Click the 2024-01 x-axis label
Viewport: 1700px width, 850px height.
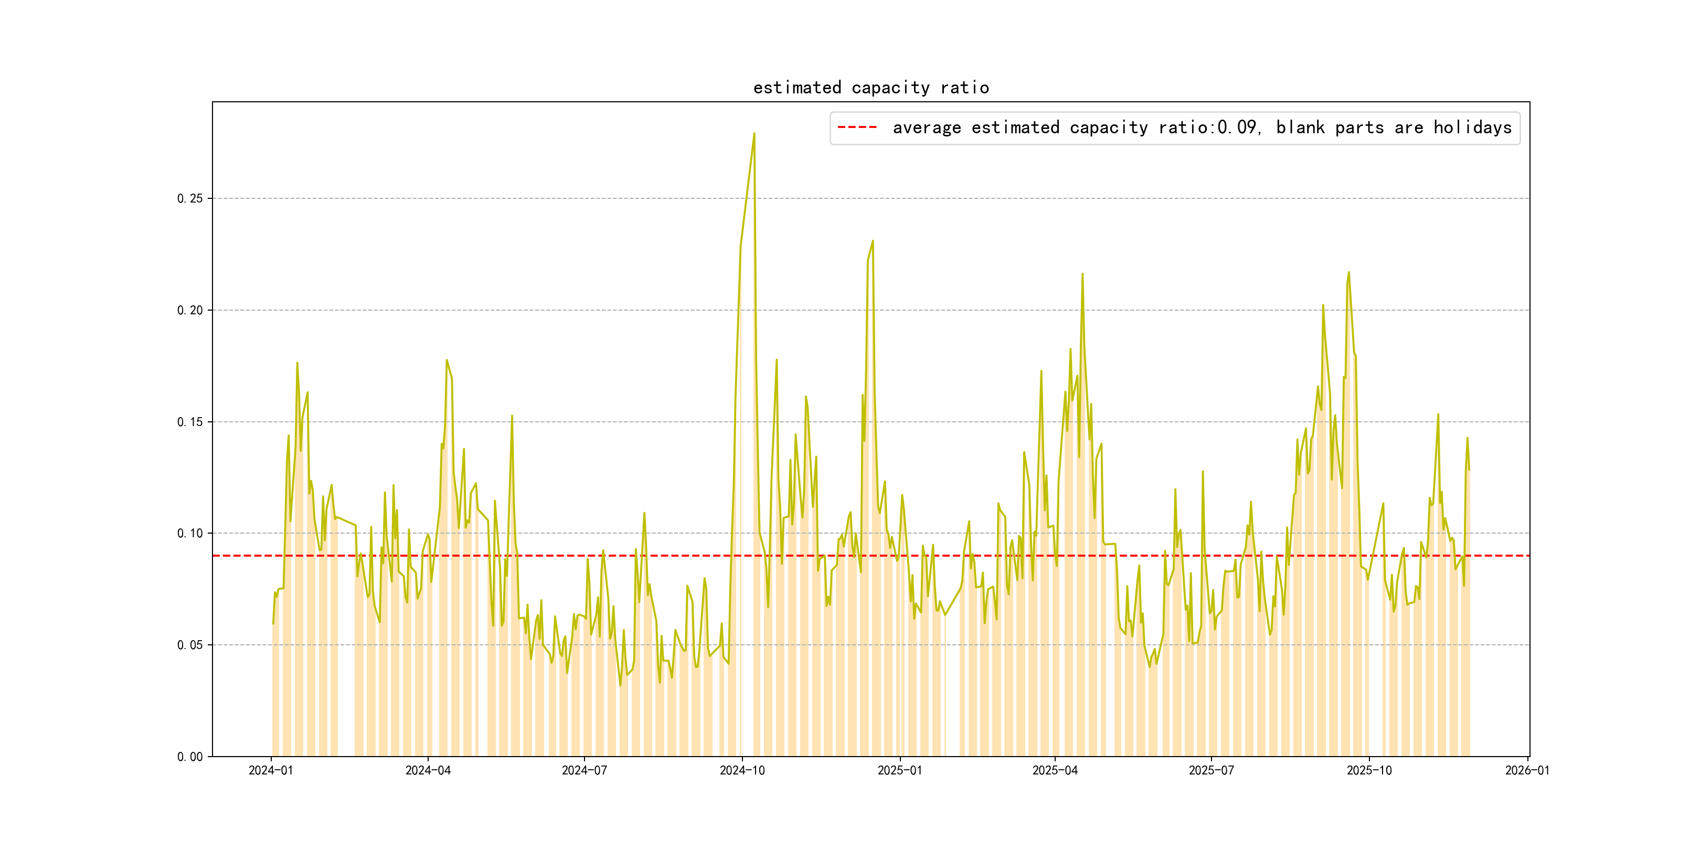tap(271, 770)
